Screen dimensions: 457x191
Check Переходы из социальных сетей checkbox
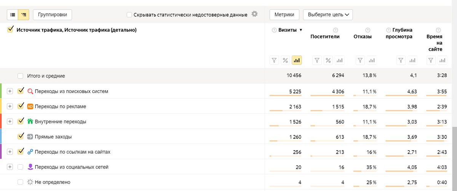pyautogui.click(x=21, y=167)
